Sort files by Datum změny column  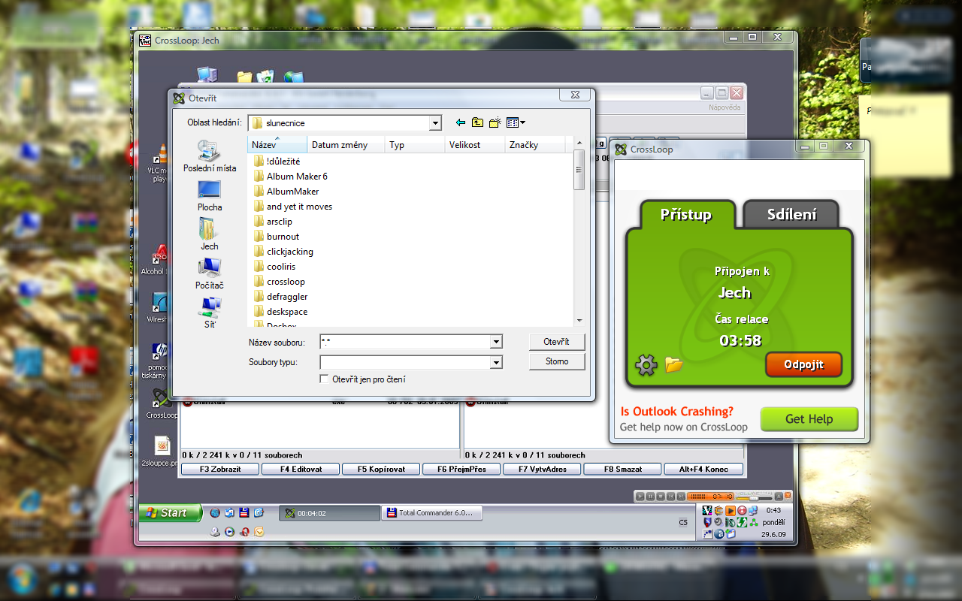point(346,145)
